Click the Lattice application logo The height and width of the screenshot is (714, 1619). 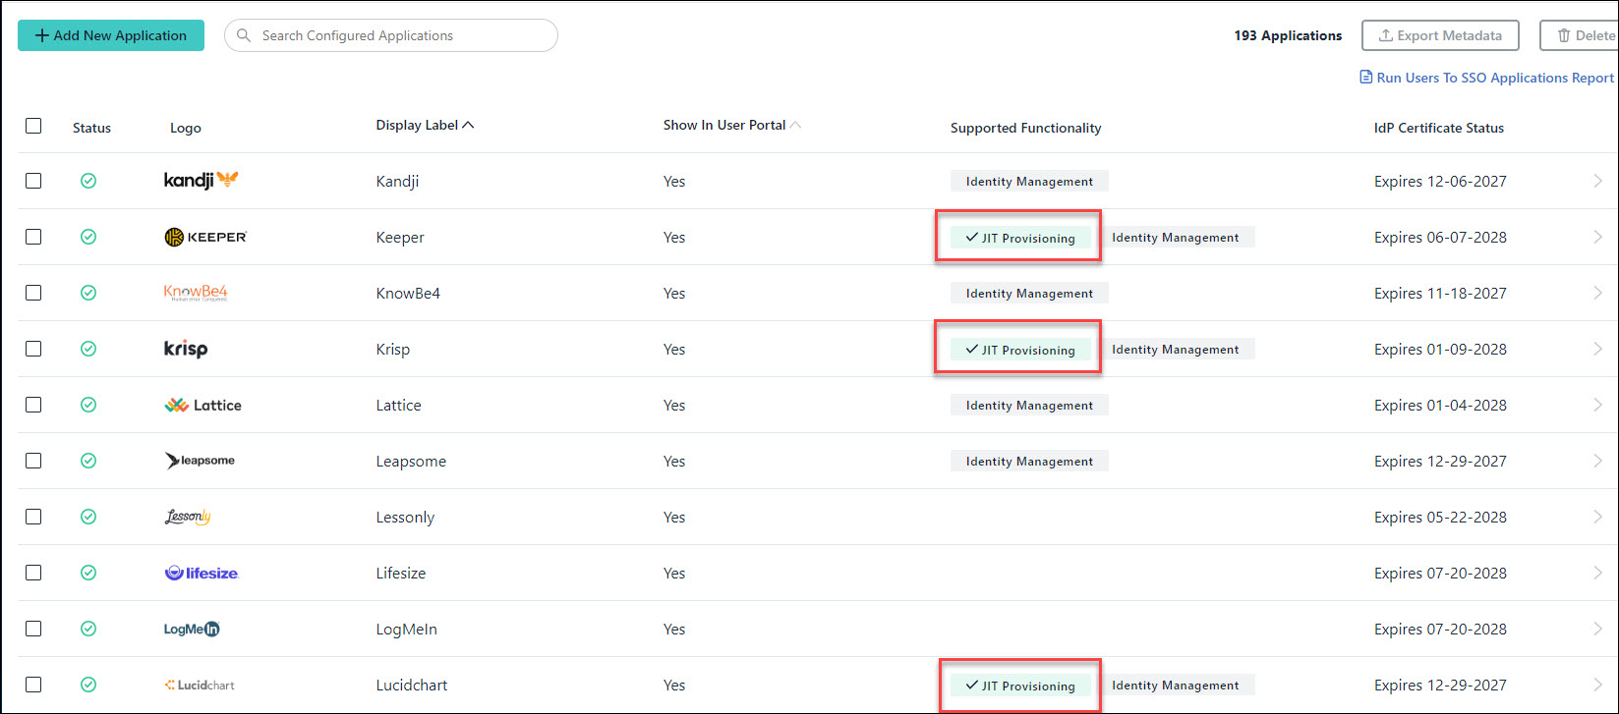click(x=202, y=404)
